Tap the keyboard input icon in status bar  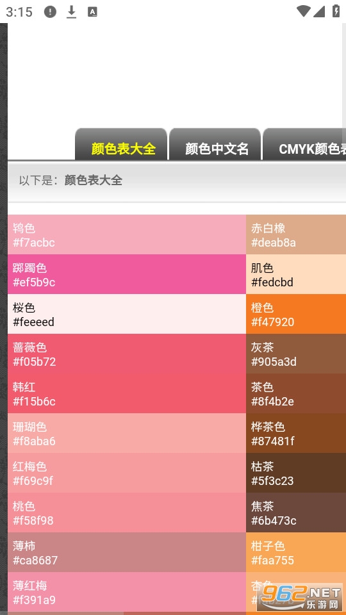92,12
